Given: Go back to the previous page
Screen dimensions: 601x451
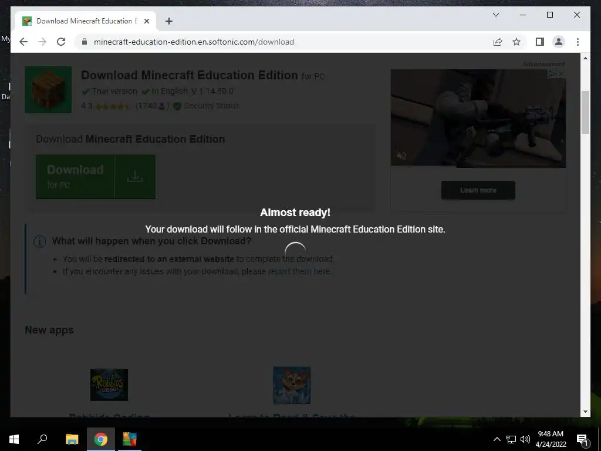Looking at the screenshot, I should [23, 42].
